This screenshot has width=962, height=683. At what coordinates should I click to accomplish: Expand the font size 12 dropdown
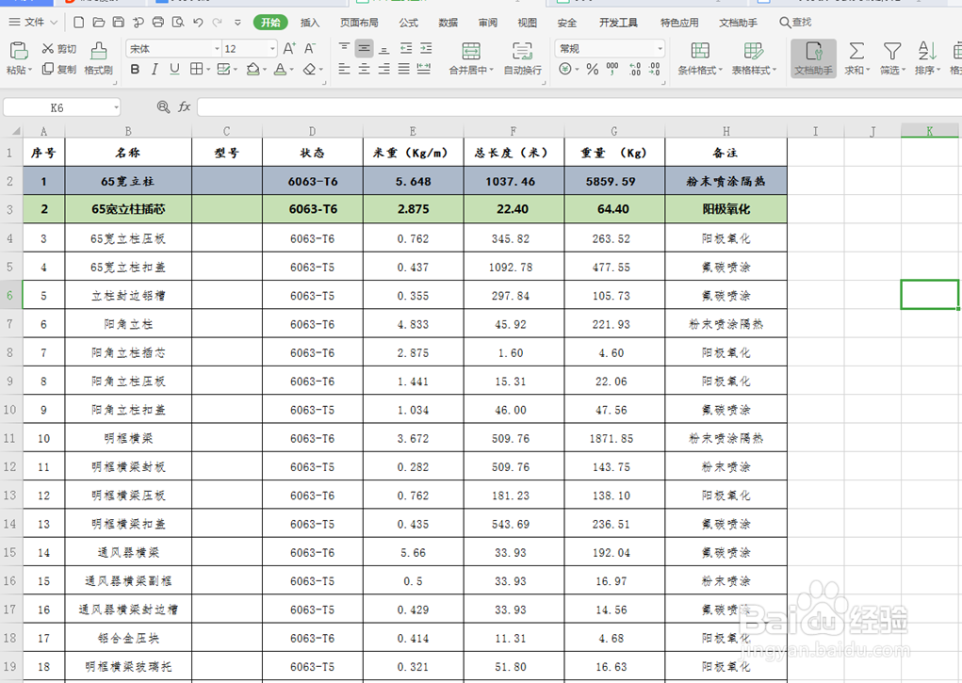point(272,48)
